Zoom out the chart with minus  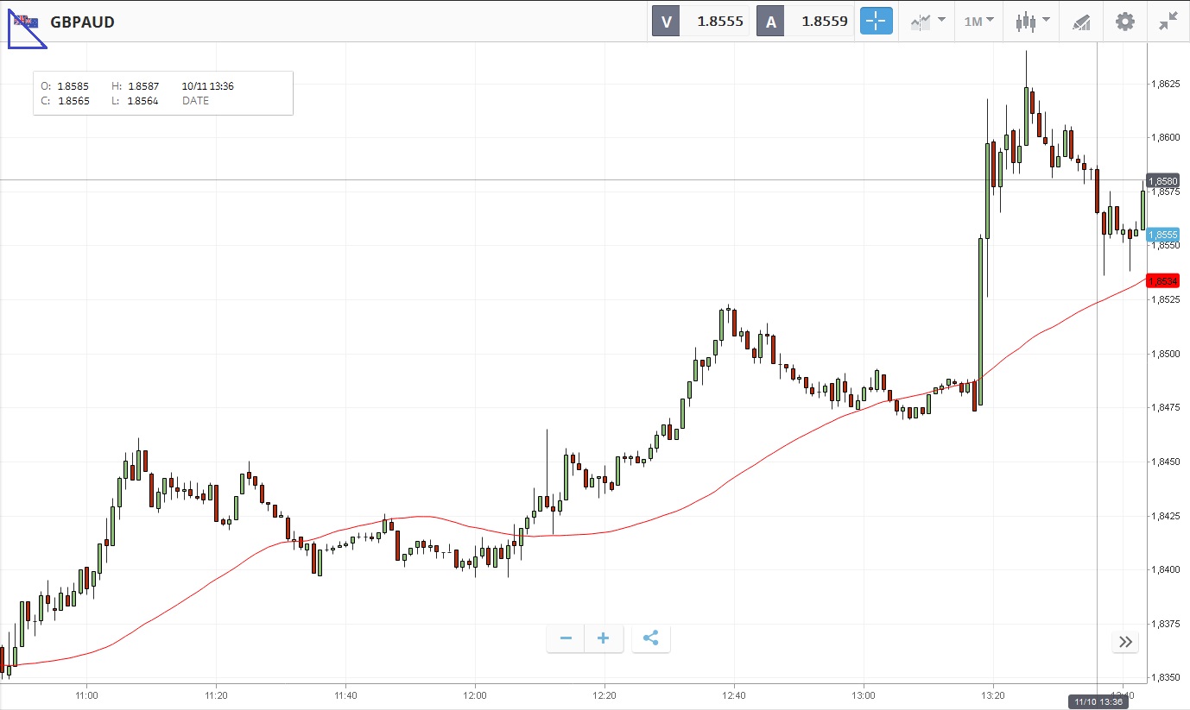[566, 638]
